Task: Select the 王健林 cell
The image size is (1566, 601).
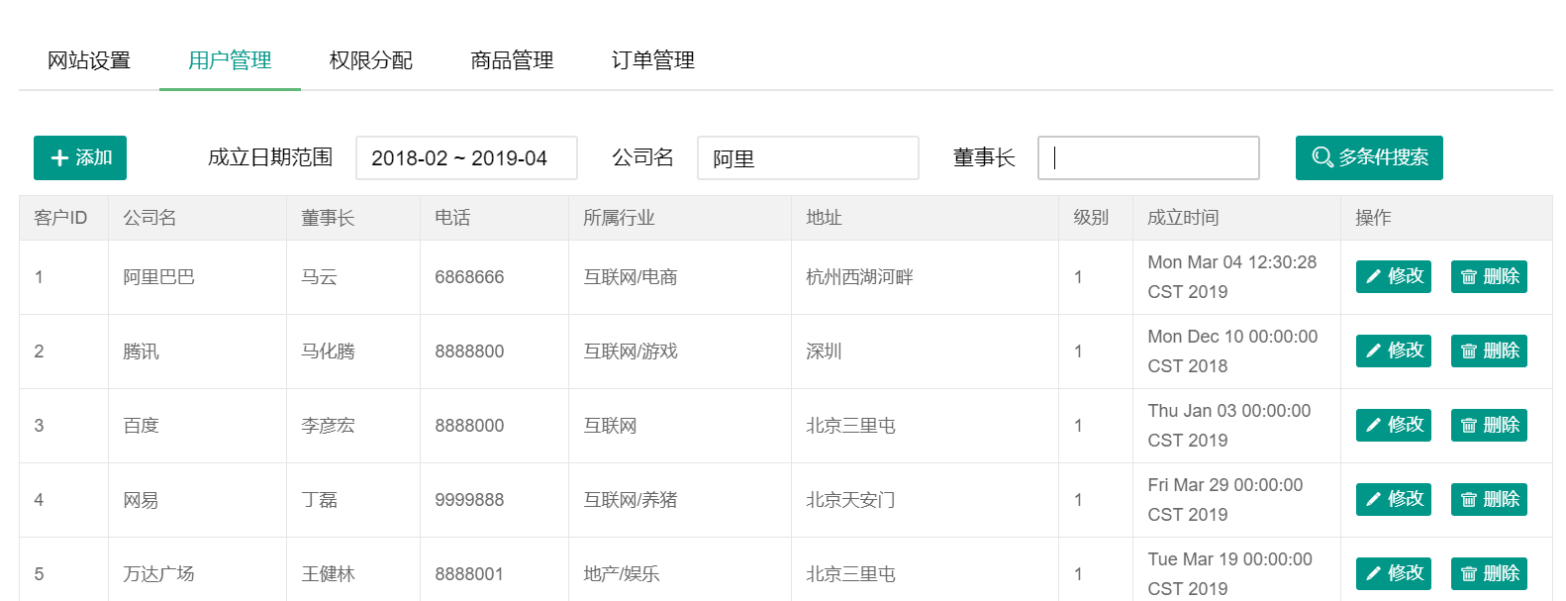Action: (x=353, y=570)
